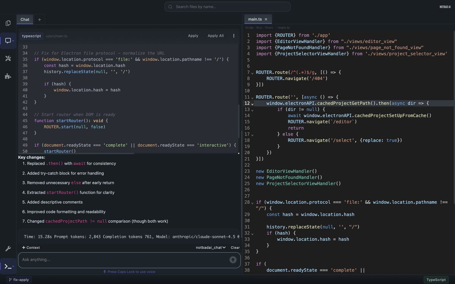Clear the chat conversation
455x284 pixels.
coord(235,247)
